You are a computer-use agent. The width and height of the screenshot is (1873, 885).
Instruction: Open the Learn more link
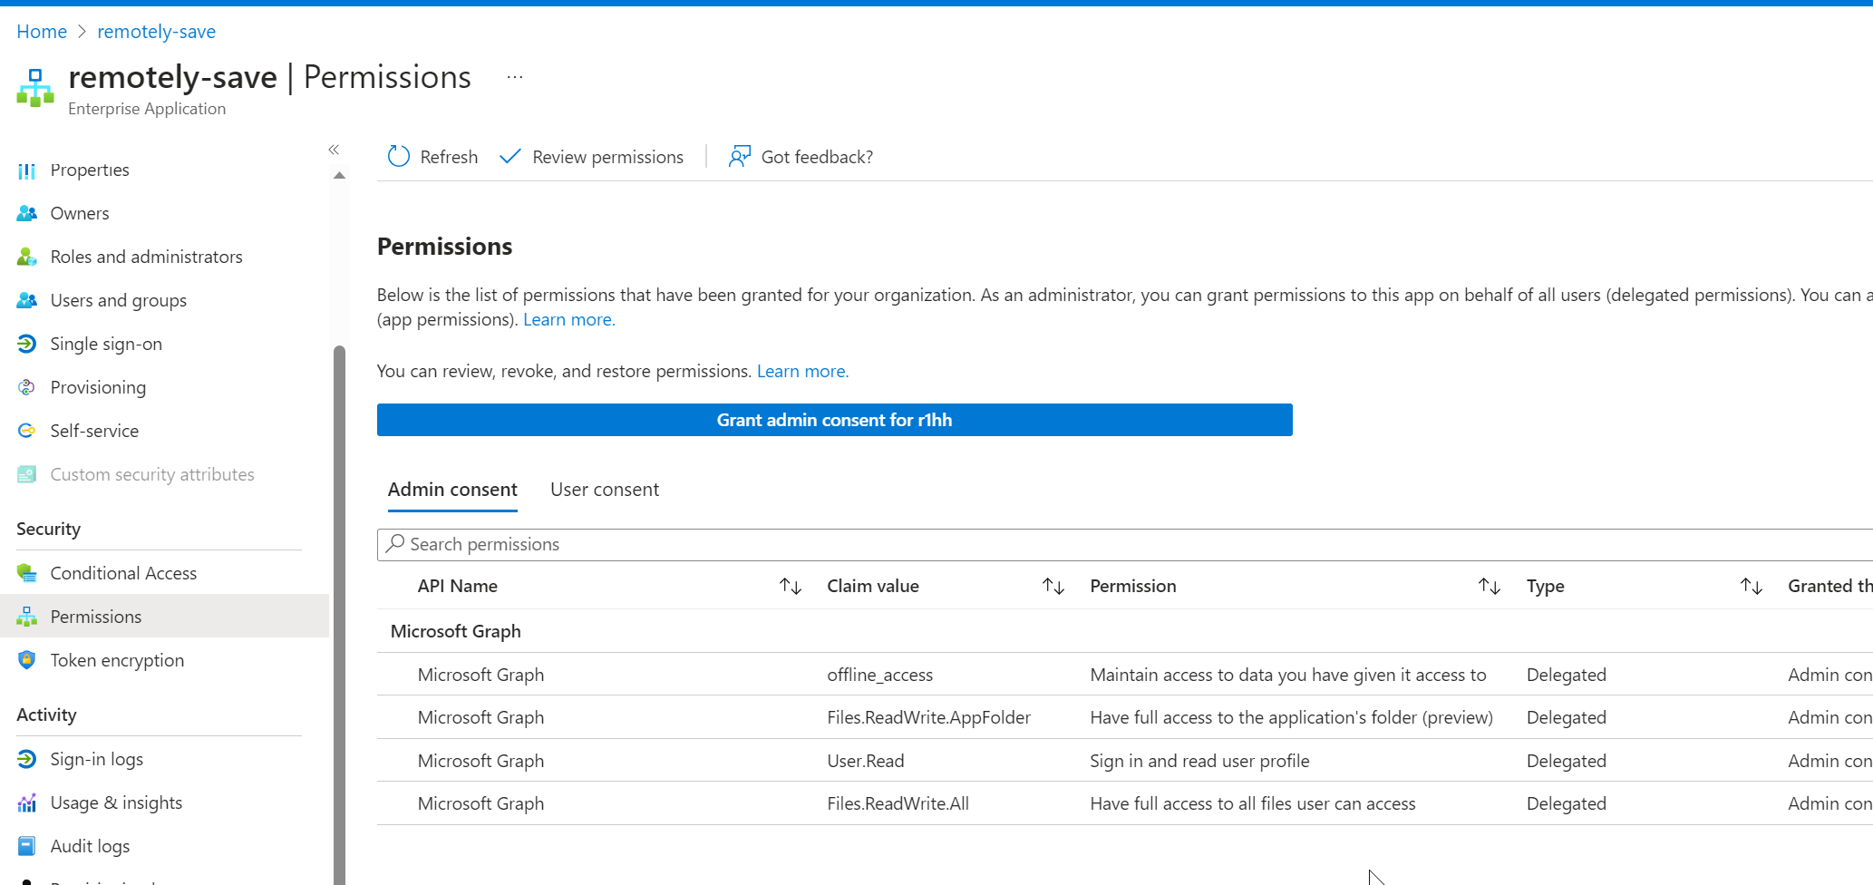click(568, 319)
